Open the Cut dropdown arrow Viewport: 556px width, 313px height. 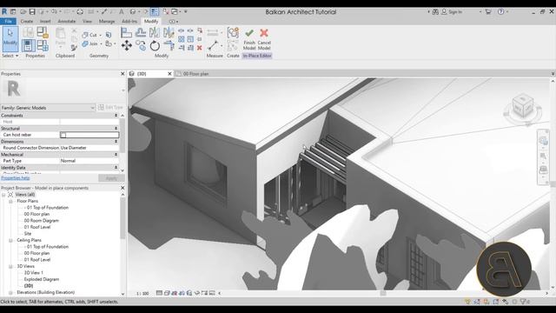click(101, 35)
